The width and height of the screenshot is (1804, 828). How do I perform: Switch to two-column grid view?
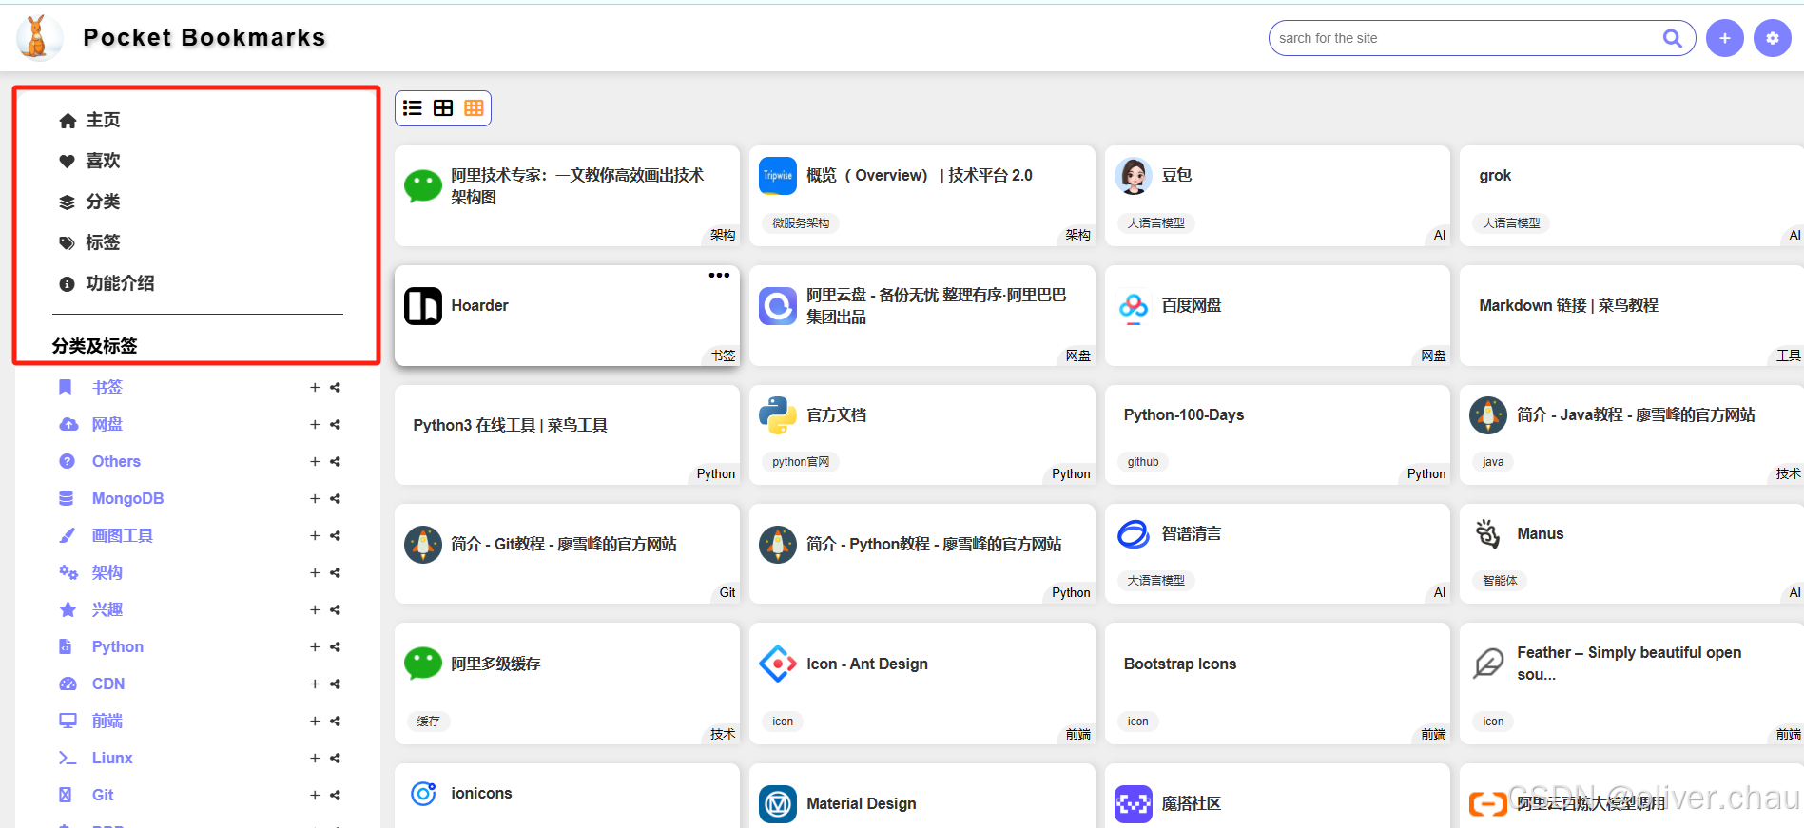443,108
